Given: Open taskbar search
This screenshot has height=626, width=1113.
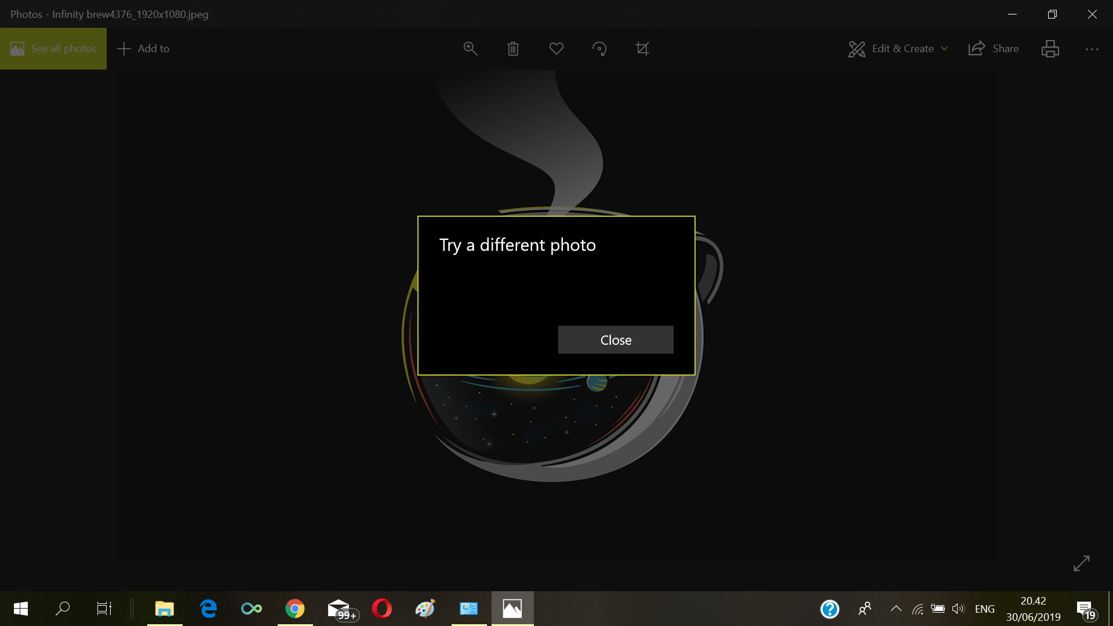Looking at the screenshot, I should coord(63,609).
